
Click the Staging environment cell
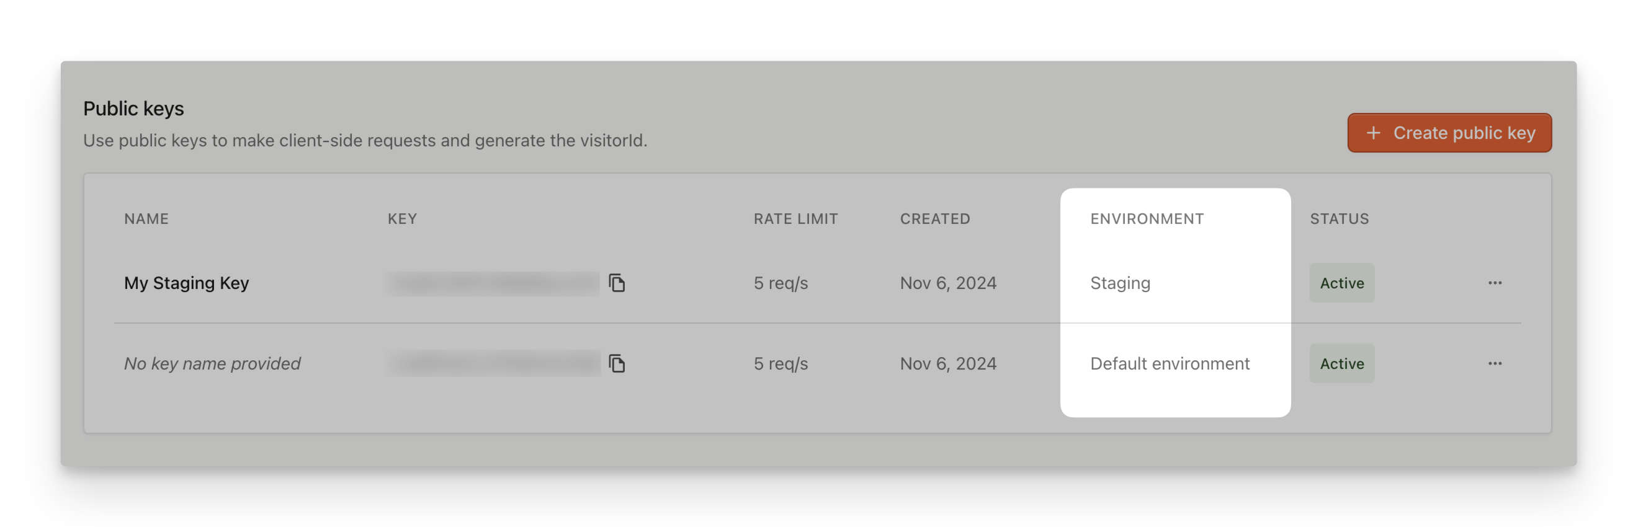point(1120,283)
